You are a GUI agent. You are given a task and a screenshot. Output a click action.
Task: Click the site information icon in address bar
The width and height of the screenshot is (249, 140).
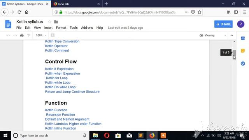(56, 12)
